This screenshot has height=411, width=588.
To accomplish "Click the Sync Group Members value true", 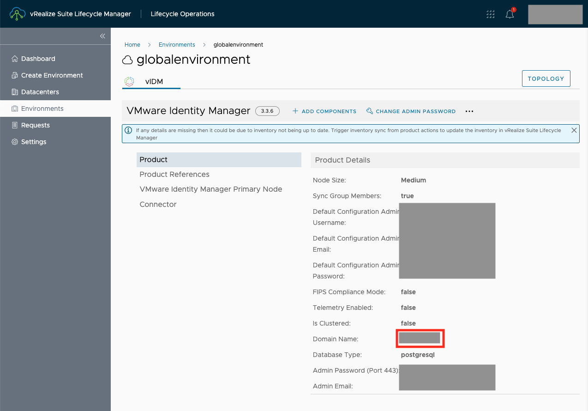I will tap(408, 196).
